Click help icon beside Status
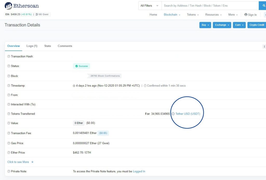 [x=9, y=66]
